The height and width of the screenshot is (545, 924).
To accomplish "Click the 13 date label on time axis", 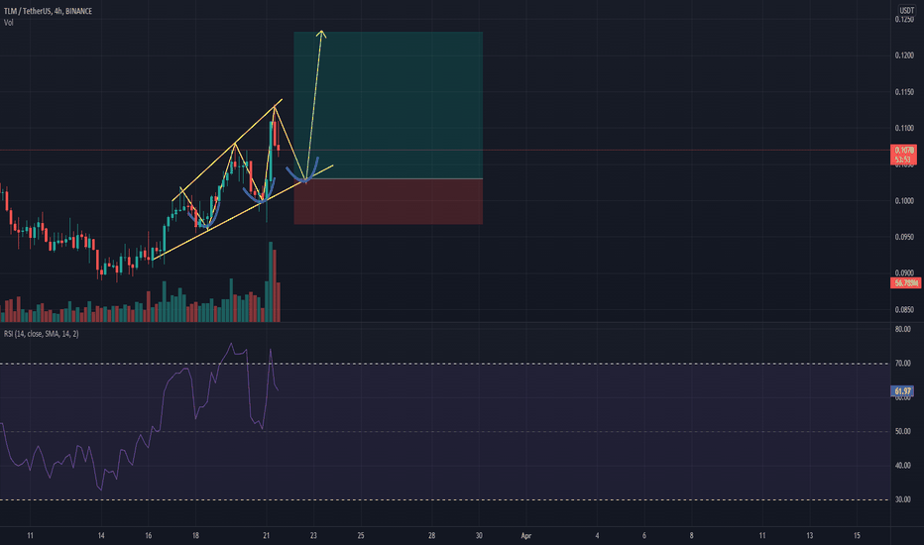I will click(810, 535).
